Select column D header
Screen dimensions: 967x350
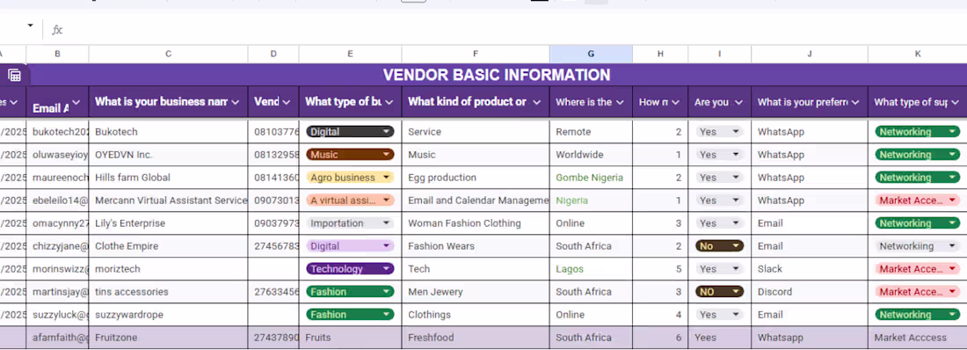point(273,55)
